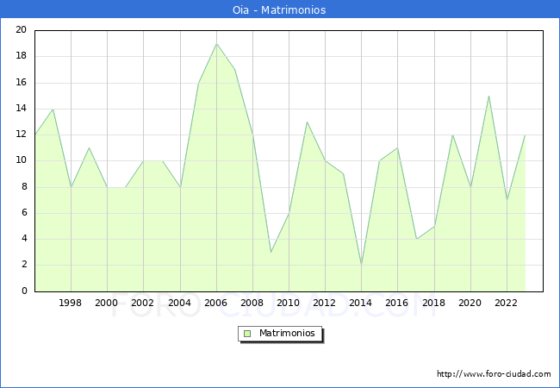
Task: Click the 0 y-axis label
Action: 24,291
